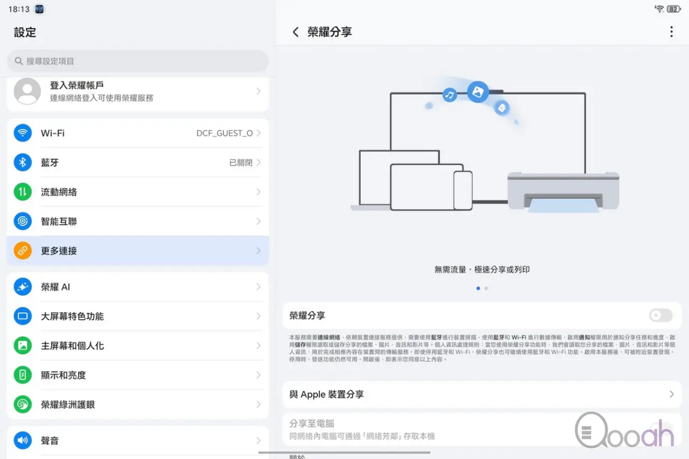Expand the 登入榮耀帳戶 row chevron
Image resolution: width=689 pixels, height=459 pixels.
258,91
